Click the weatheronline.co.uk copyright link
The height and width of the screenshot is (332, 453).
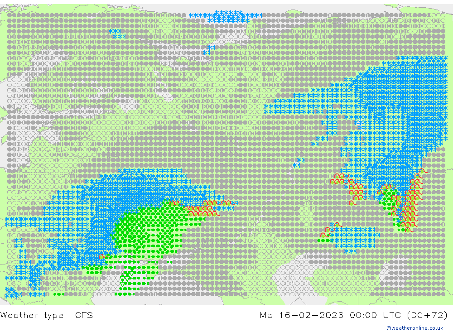pyautogui.click(x=414, y=328)
